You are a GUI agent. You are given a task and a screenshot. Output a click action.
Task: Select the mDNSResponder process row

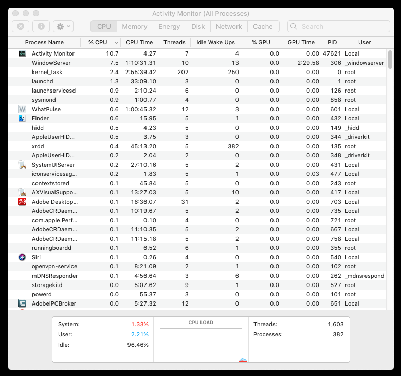(197, 276)
